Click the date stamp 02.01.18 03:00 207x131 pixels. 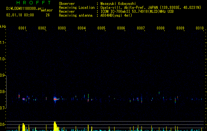[x=20, y=15]
